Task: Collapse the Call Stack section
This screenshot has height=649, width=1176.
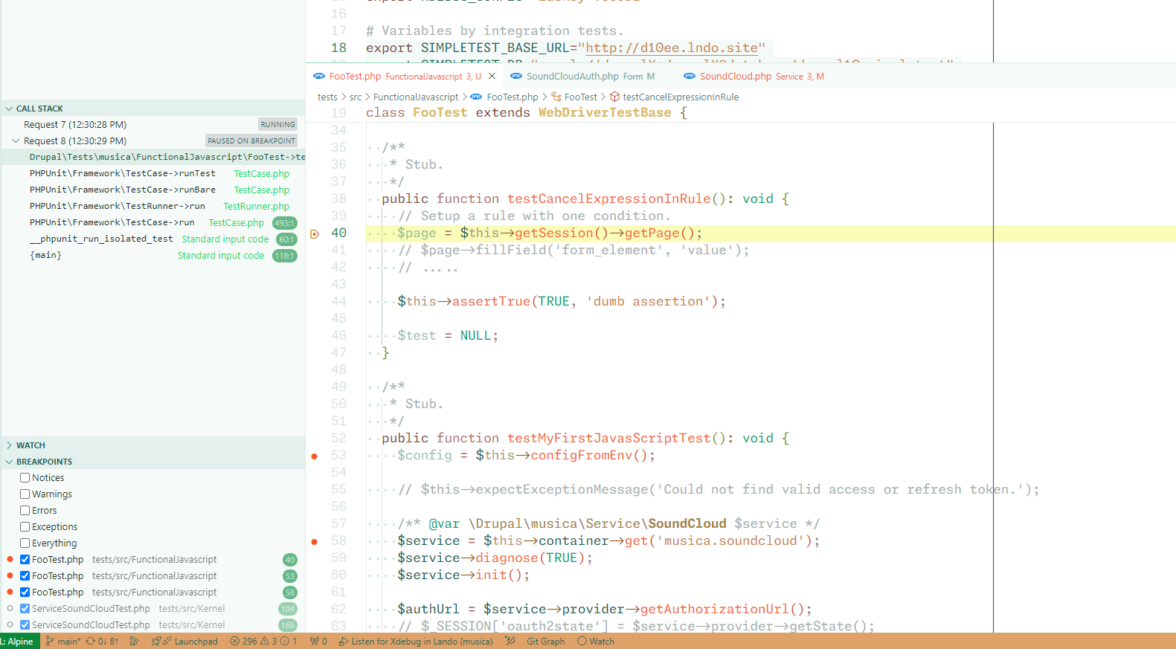Action: pyautogui.click(x=9, y=109)
